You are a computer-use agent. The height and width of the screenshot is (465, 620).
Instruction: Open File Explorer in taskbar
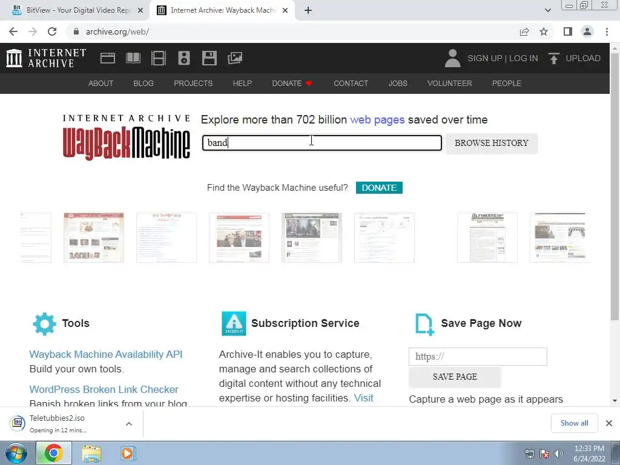[91, 453]
